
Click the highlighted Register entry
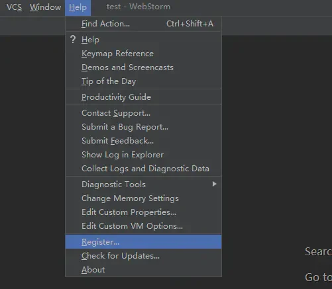coord(144,242)
